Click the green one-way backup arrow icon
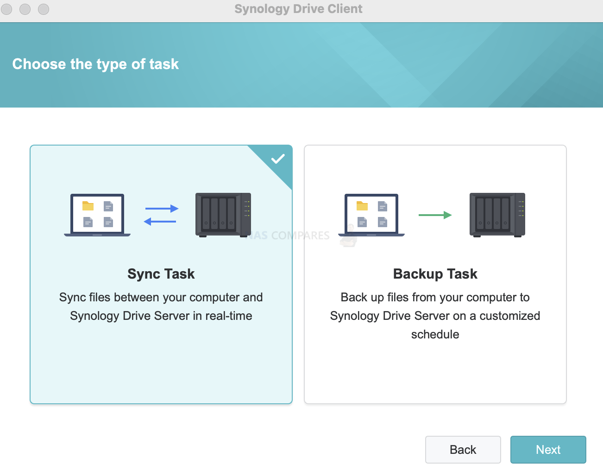This screenshot has height=471, width=603. (x=435, y=215)
